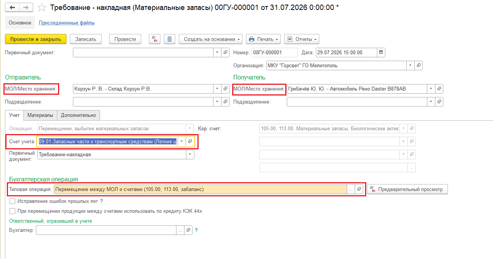Click Провести и закрыть button
This screenshot has width=493, height=259.
pyautogui.click(x=36, y=39)
